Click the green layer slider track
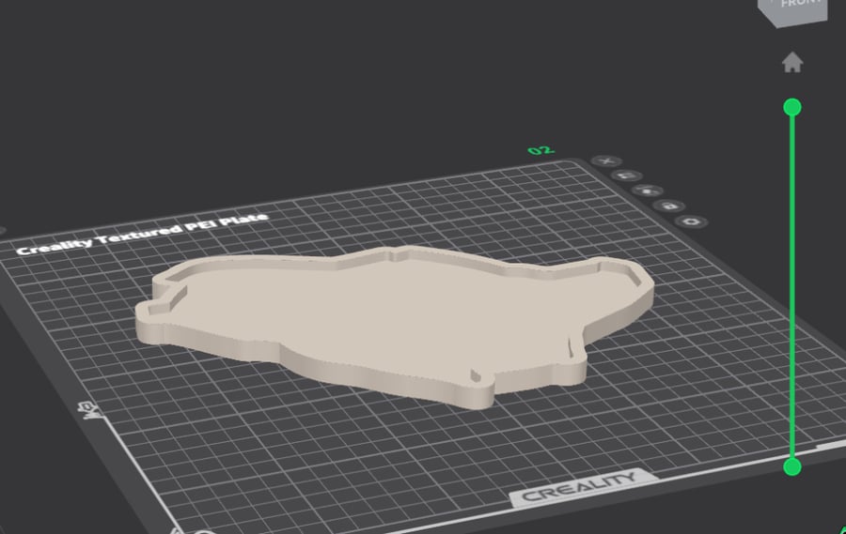 point(792,286)
